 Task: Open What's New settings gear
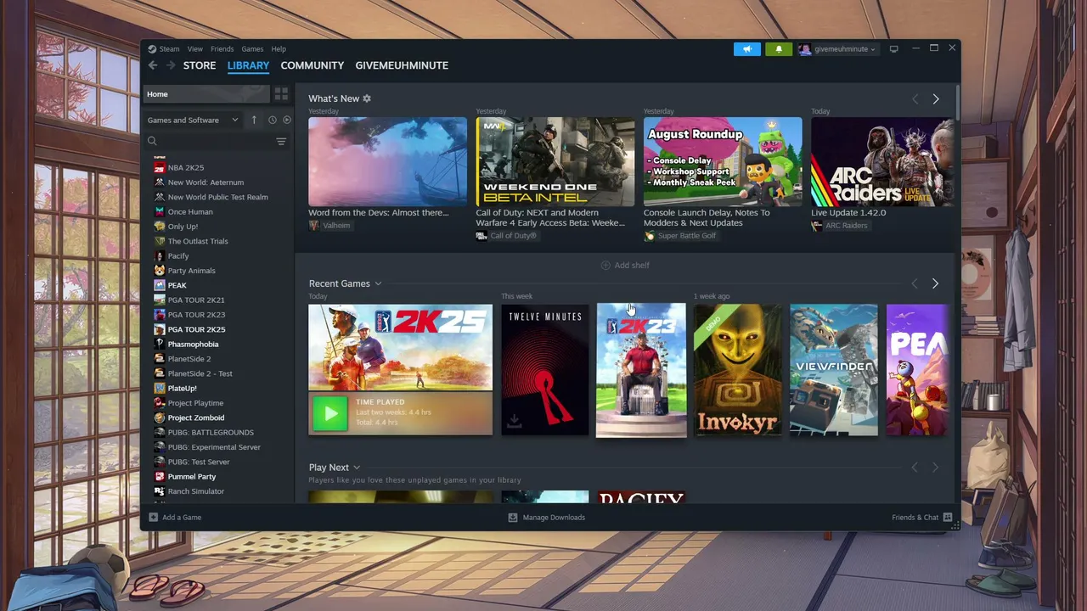coord(367,98)
